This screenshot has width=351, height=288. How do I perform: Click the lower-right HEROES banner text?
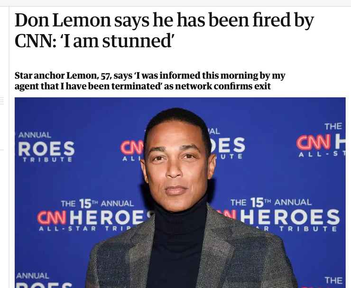point(290,217)
